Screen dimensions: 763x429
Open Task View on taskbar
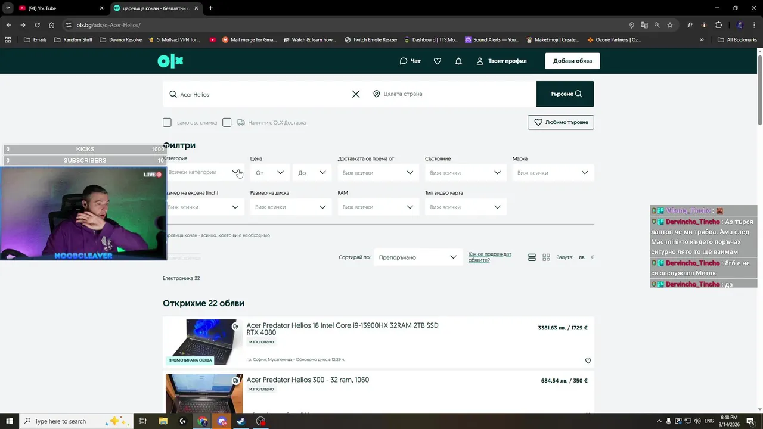143,421
